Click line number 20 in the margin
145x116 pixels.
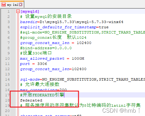pyautogui.click(x=7, y=111)
